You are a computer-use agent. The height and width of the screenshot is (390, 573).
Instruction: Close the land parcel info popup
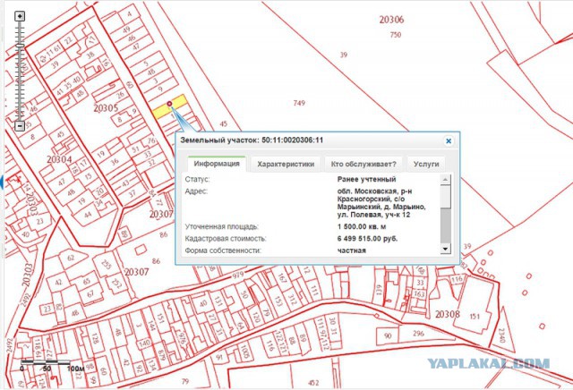pyautogui.click(x=449, y=140)
